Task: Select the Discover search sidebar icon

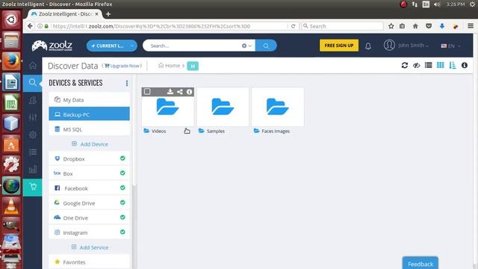Action: pyautogui.click(x=32, y=83)
